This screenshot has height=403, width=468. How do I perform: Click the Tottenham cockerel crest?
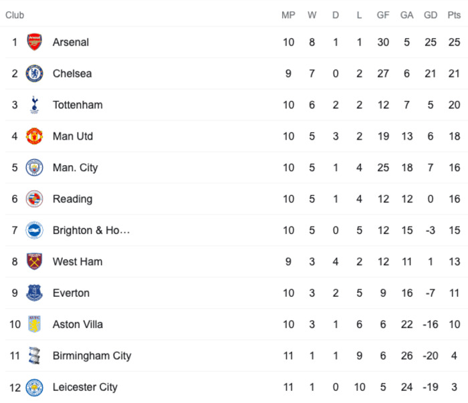[34, 105]
